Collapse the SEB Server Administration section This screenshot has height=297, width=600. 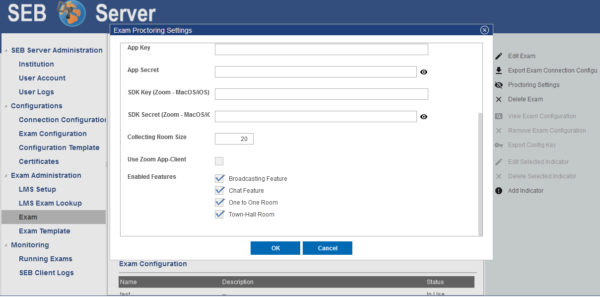tap(6, 51)
